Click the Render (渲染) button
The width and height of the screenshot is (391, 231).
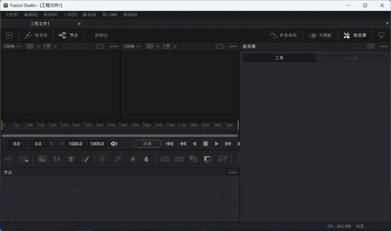click(x=147, y=144)
